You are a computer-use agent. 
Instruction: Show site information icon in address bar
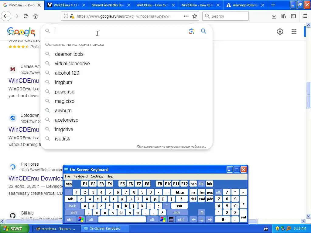point(66,16)
